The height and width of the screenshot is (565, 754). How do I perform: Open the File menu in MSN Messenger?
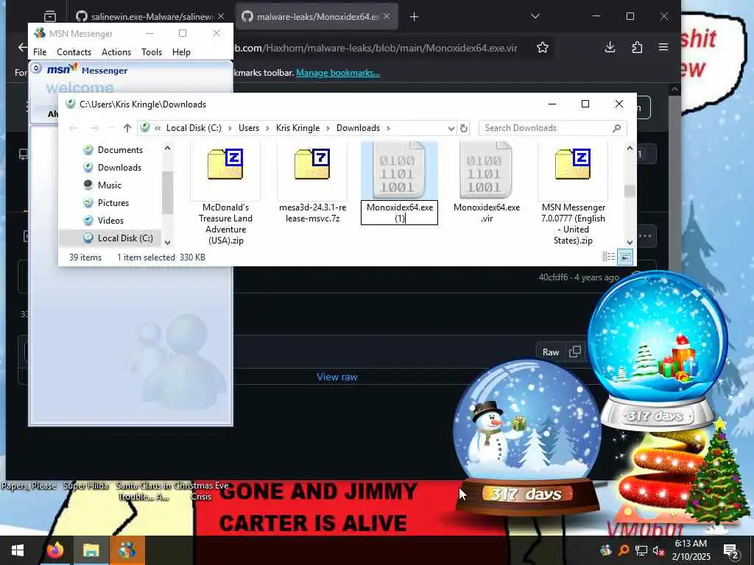coord(40,52)
